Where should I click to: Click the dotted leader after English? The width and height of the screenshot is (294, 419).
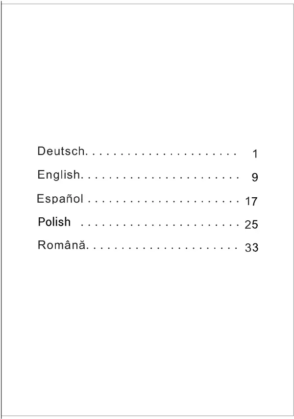click(160, 178)
